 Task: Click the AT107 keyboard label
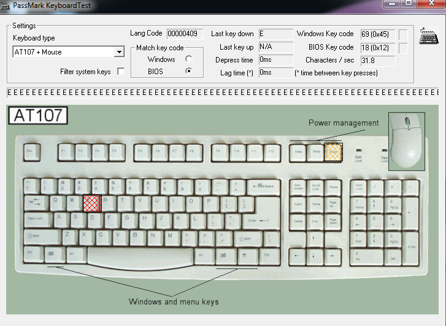(38, 115)
